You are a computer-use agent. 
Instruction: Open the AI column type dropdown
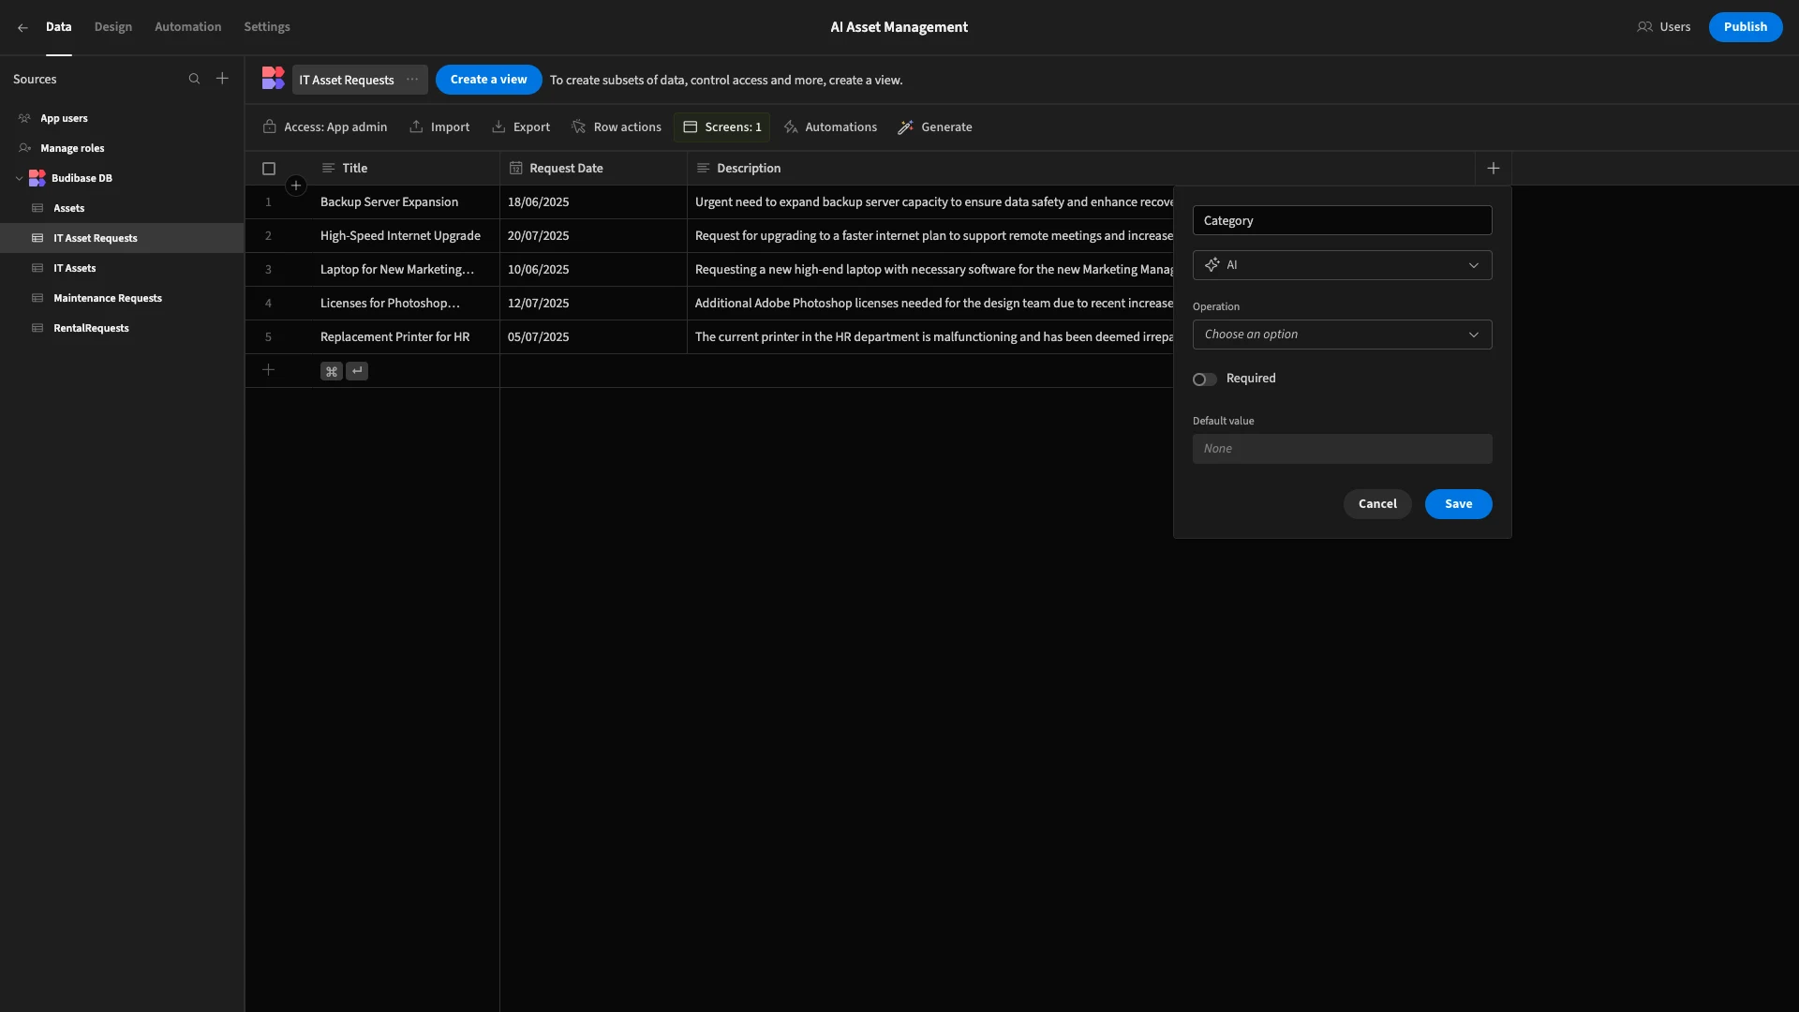point(1342,265)
